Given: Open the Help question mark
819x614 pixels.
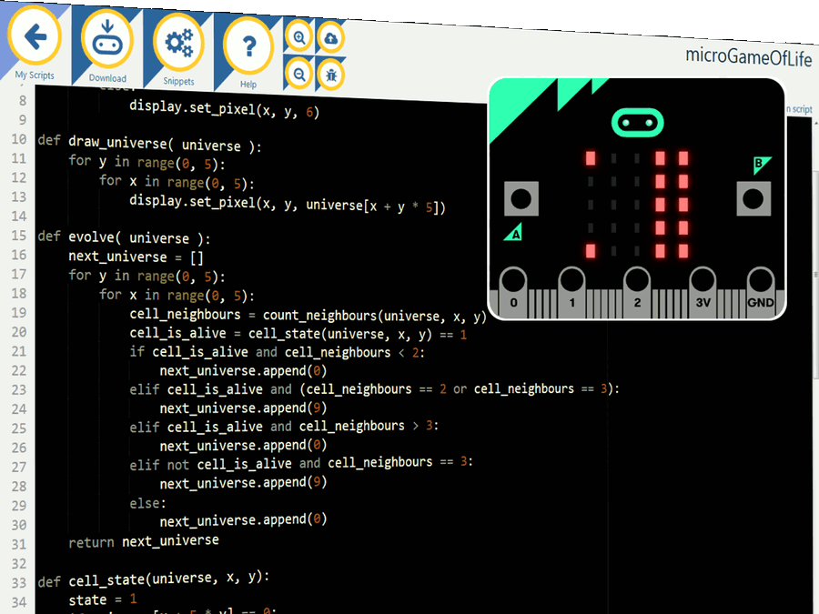Looking at the screenshot, I should click(248, 47).
